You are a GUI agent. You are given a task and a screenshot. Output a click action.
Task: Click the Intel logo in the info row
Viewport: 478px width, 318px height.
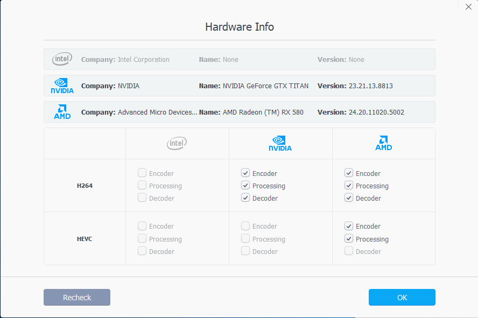pos(62,59)
